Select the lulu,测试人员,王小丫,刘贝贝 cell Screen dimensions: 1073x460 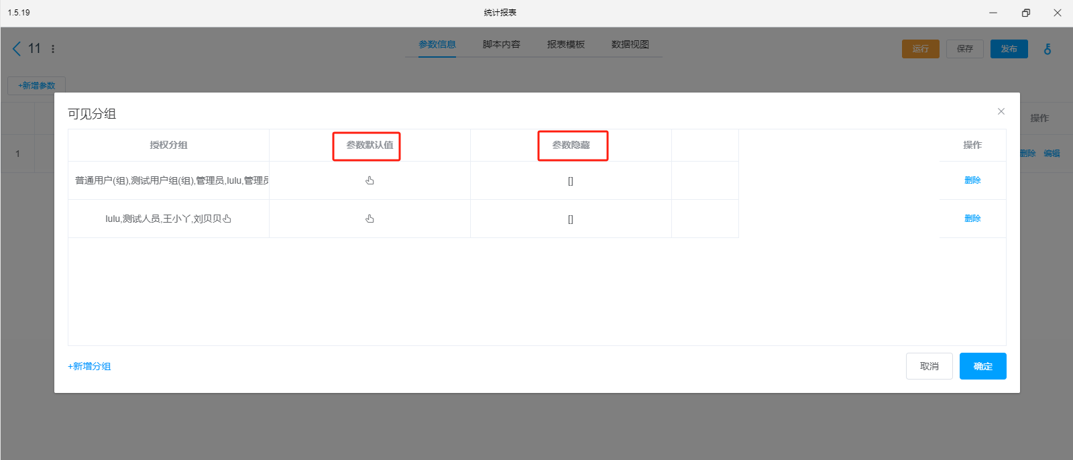[x=168, y=219]
